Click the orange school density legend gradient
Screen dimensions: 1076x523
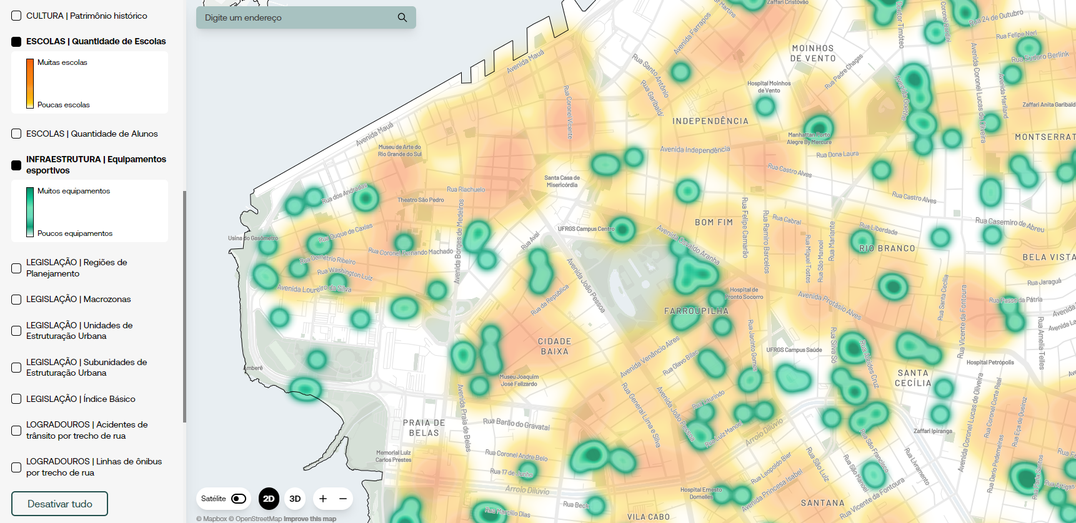(29, 84)
